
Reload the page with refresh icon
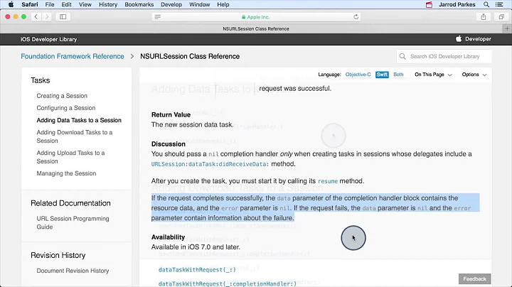coord(356,17)
